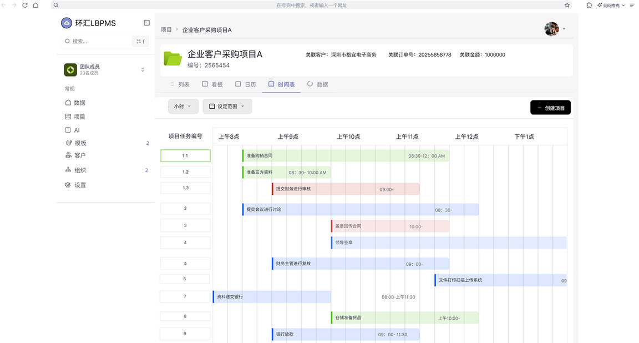This screenshot has height=343, width=639.
Task: Click the team avatar icon
Action: (x=70, y=70)
